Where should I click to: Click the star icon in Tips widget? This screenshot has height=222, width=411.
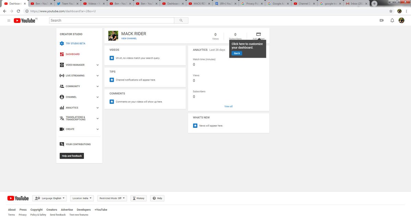[x=112, y=80]
